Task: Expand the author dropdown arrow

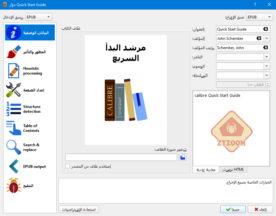Action: click(267, 38)
